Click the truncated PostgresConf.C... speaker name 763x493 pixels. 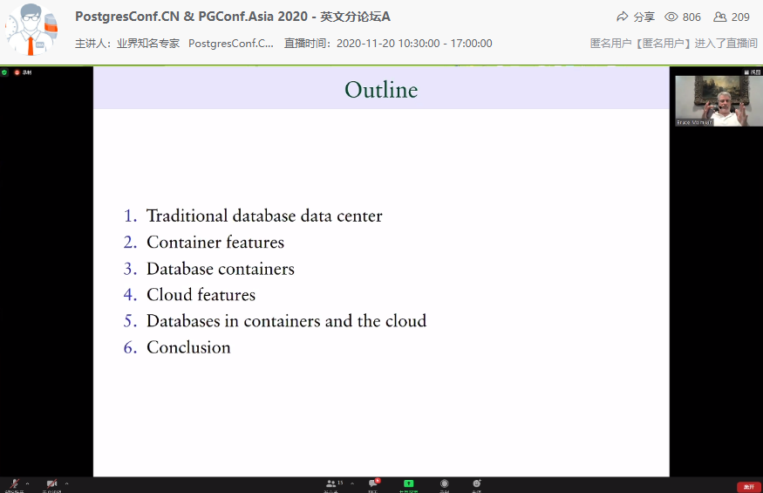231,44
